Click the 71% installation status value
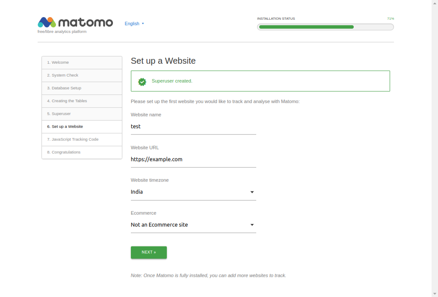 tap(391, 19)
